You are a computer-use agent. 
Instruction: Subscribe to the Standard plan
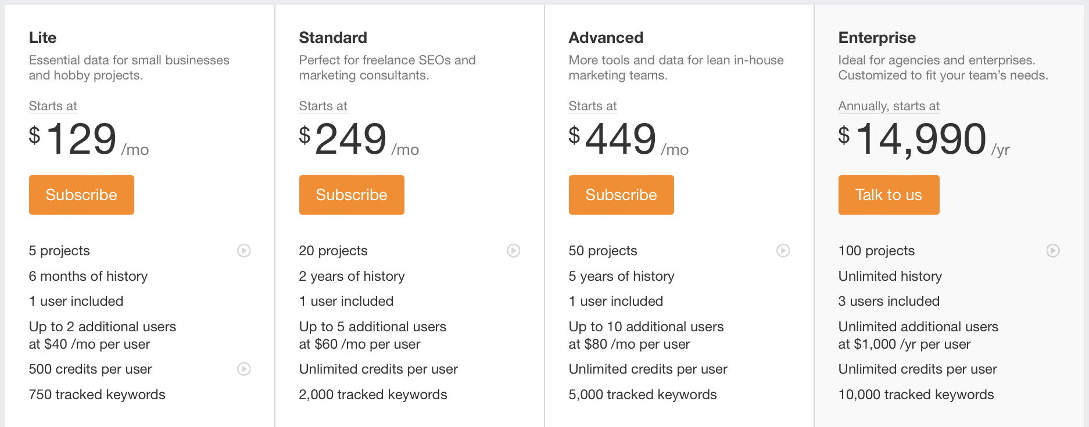click(351, 195)
